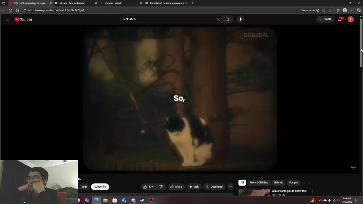Open the Copilot sidebar
The height and width of the screenshot is (204, 363).
[x=359, y=10]
